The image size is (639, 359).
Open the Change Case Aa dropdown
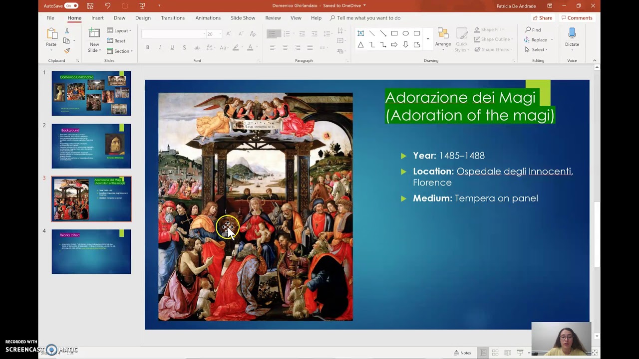224,47
